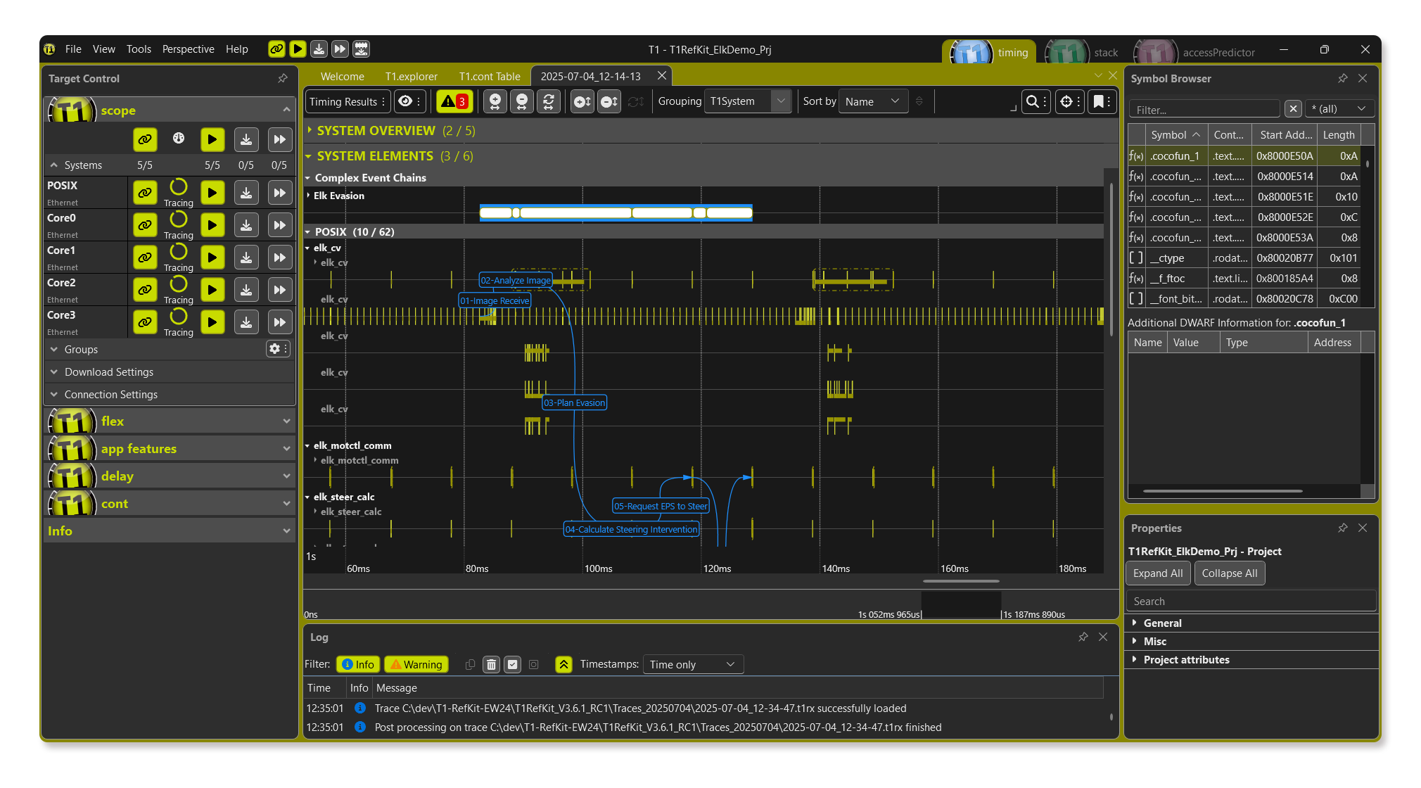This screenshot has width=1421, height=788.
Task: Click the Expand All button
Action: [1157, 573]
